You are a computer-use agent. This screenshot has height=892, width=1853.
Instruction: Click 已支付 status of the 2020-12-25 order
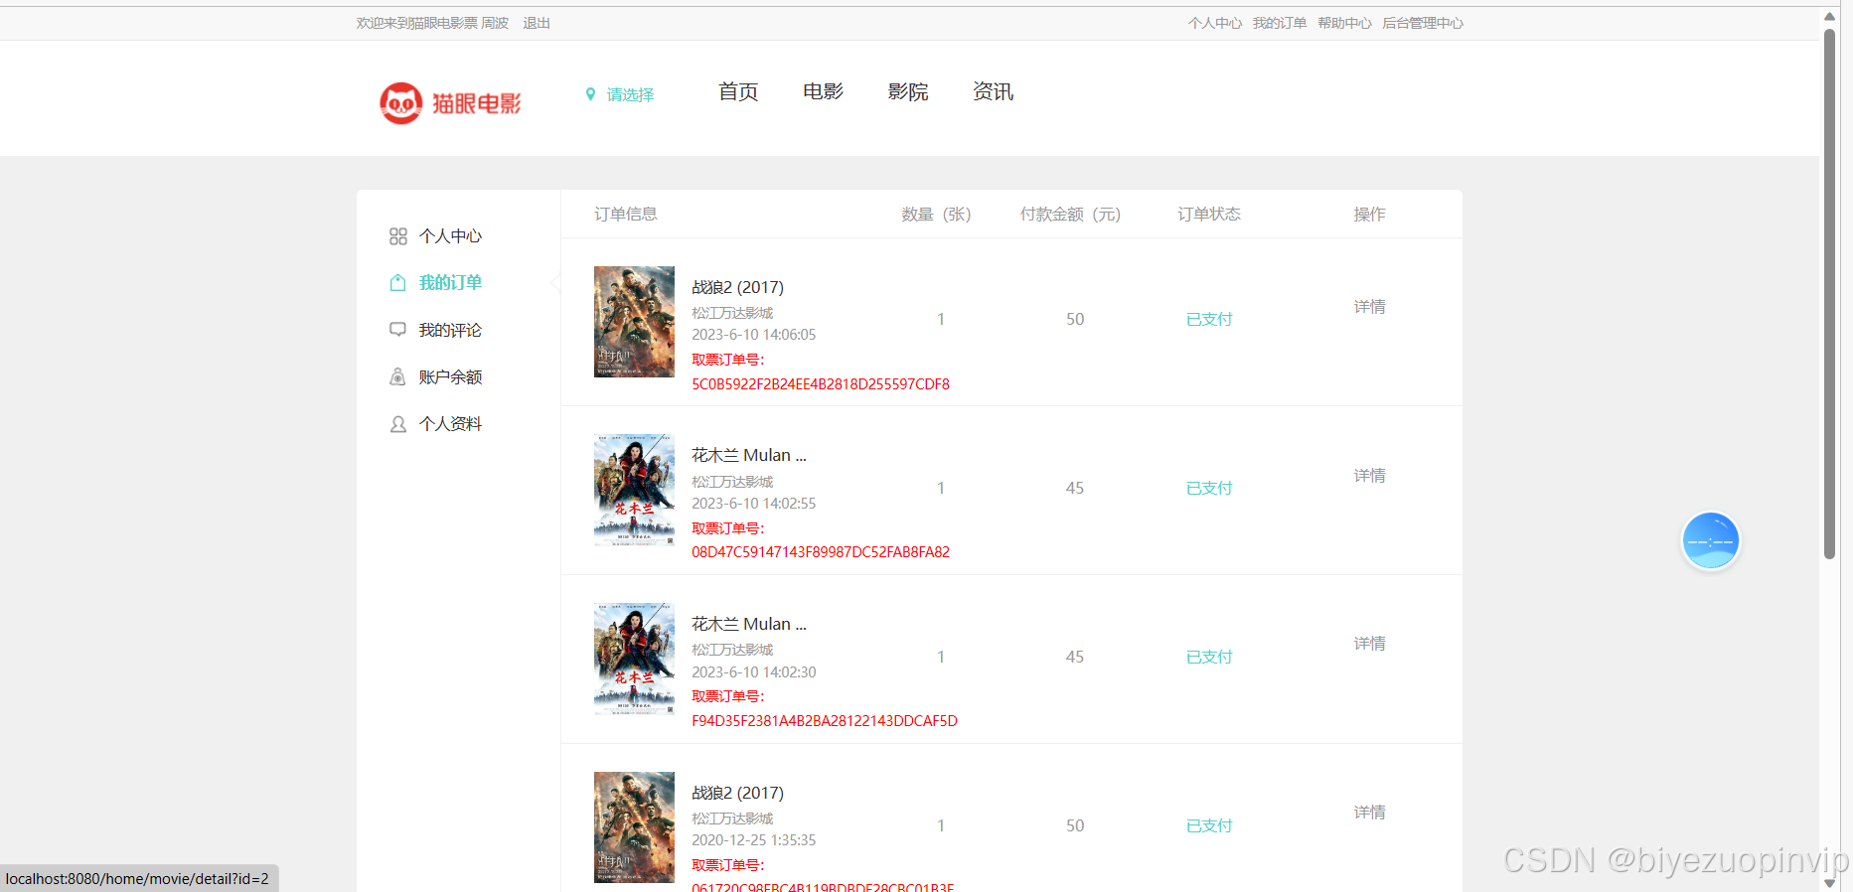point(1209,825)
